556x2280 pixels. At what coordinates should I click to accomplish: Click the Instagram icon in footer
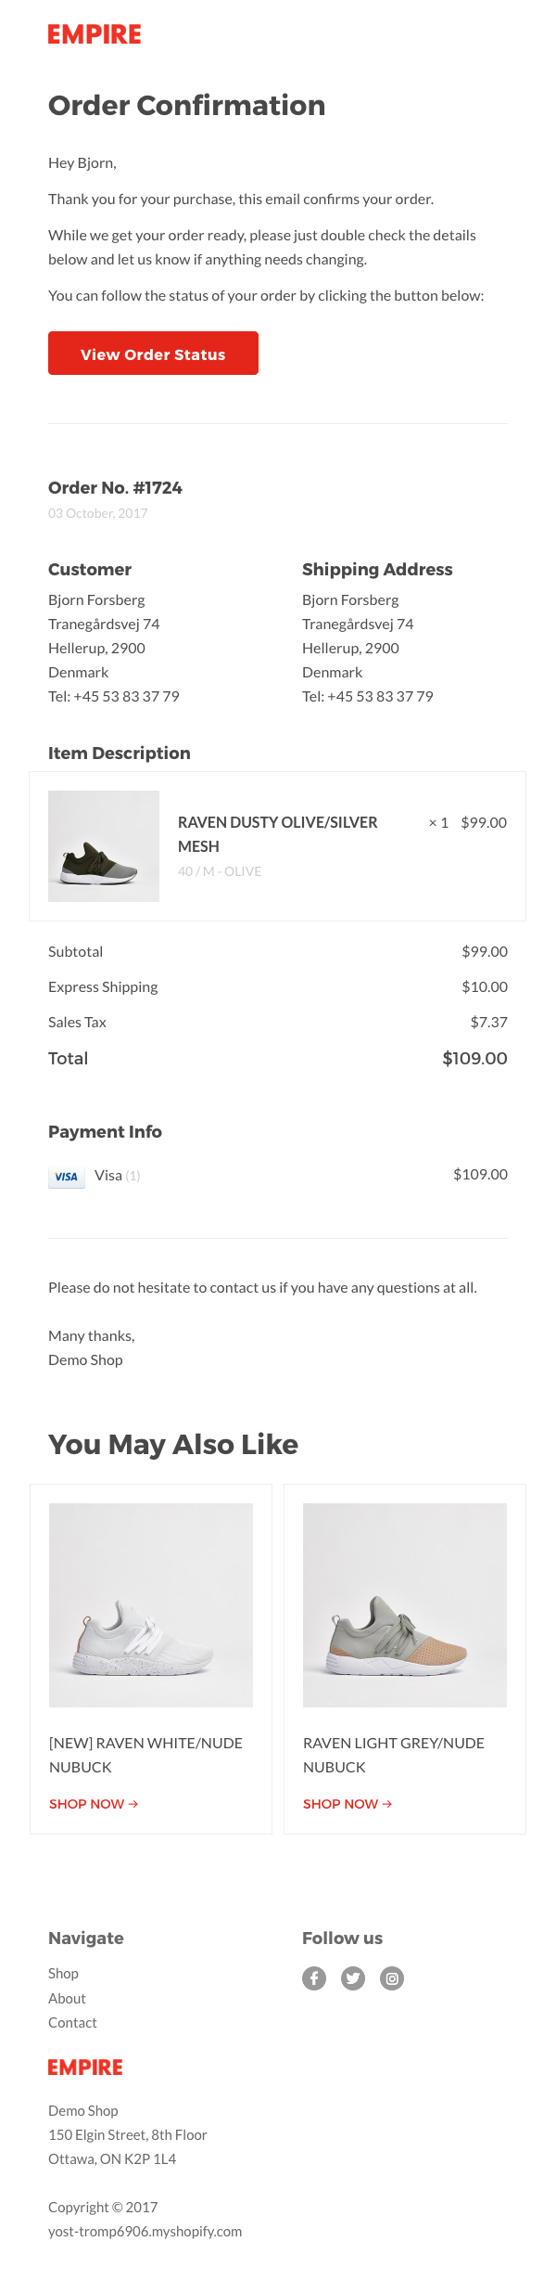(x=392, y=1978)
